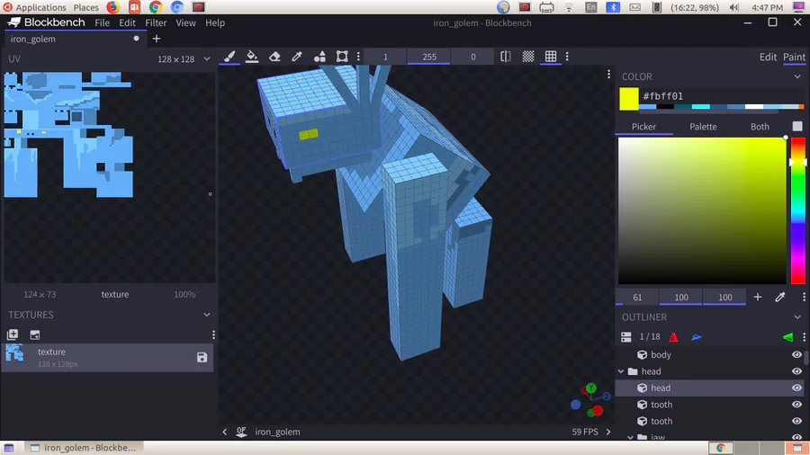Select the Color Picker eyedropper tool
810x455 pixels.
[x=297, y=57]
